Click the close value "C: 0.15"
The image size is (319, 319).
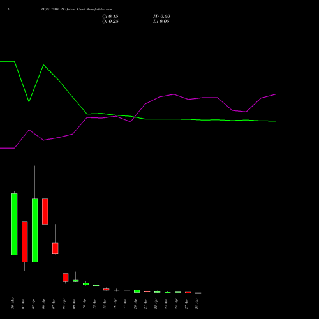tap(110, 17)
